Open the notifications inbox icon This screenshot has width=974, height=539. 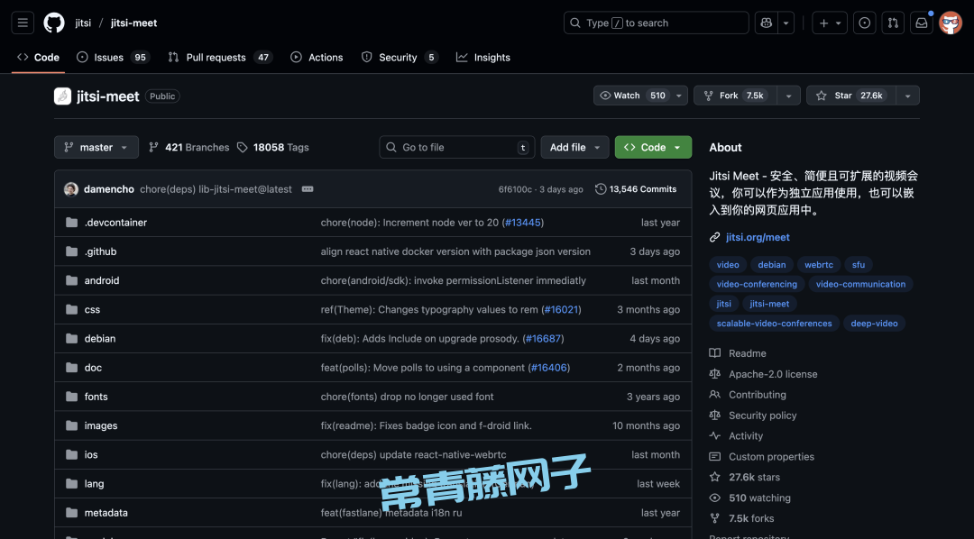[922, 23]
